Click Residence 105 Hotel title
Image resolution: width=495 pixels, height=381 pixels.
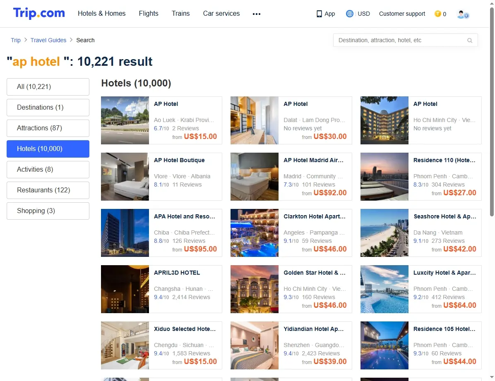(x=444, y=329)
